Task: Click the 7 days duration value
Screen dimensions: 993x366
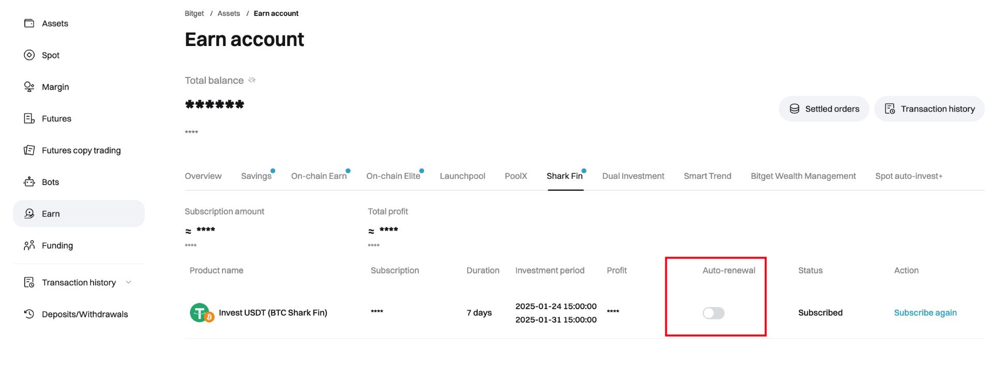Action: click(x=479, y=313)
